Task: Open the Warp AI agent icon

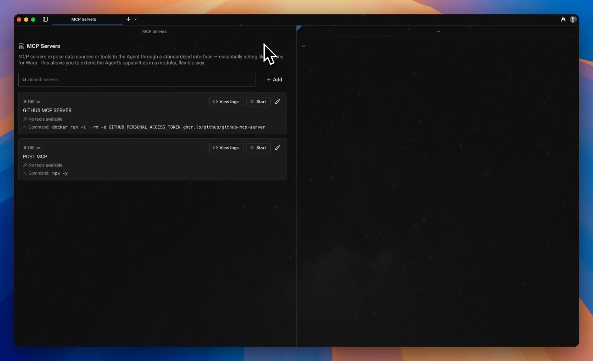Action: tap(563, 19)
